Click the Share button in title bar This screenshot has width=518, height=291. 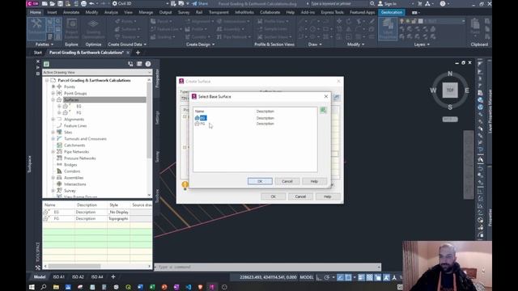point(200,3)
